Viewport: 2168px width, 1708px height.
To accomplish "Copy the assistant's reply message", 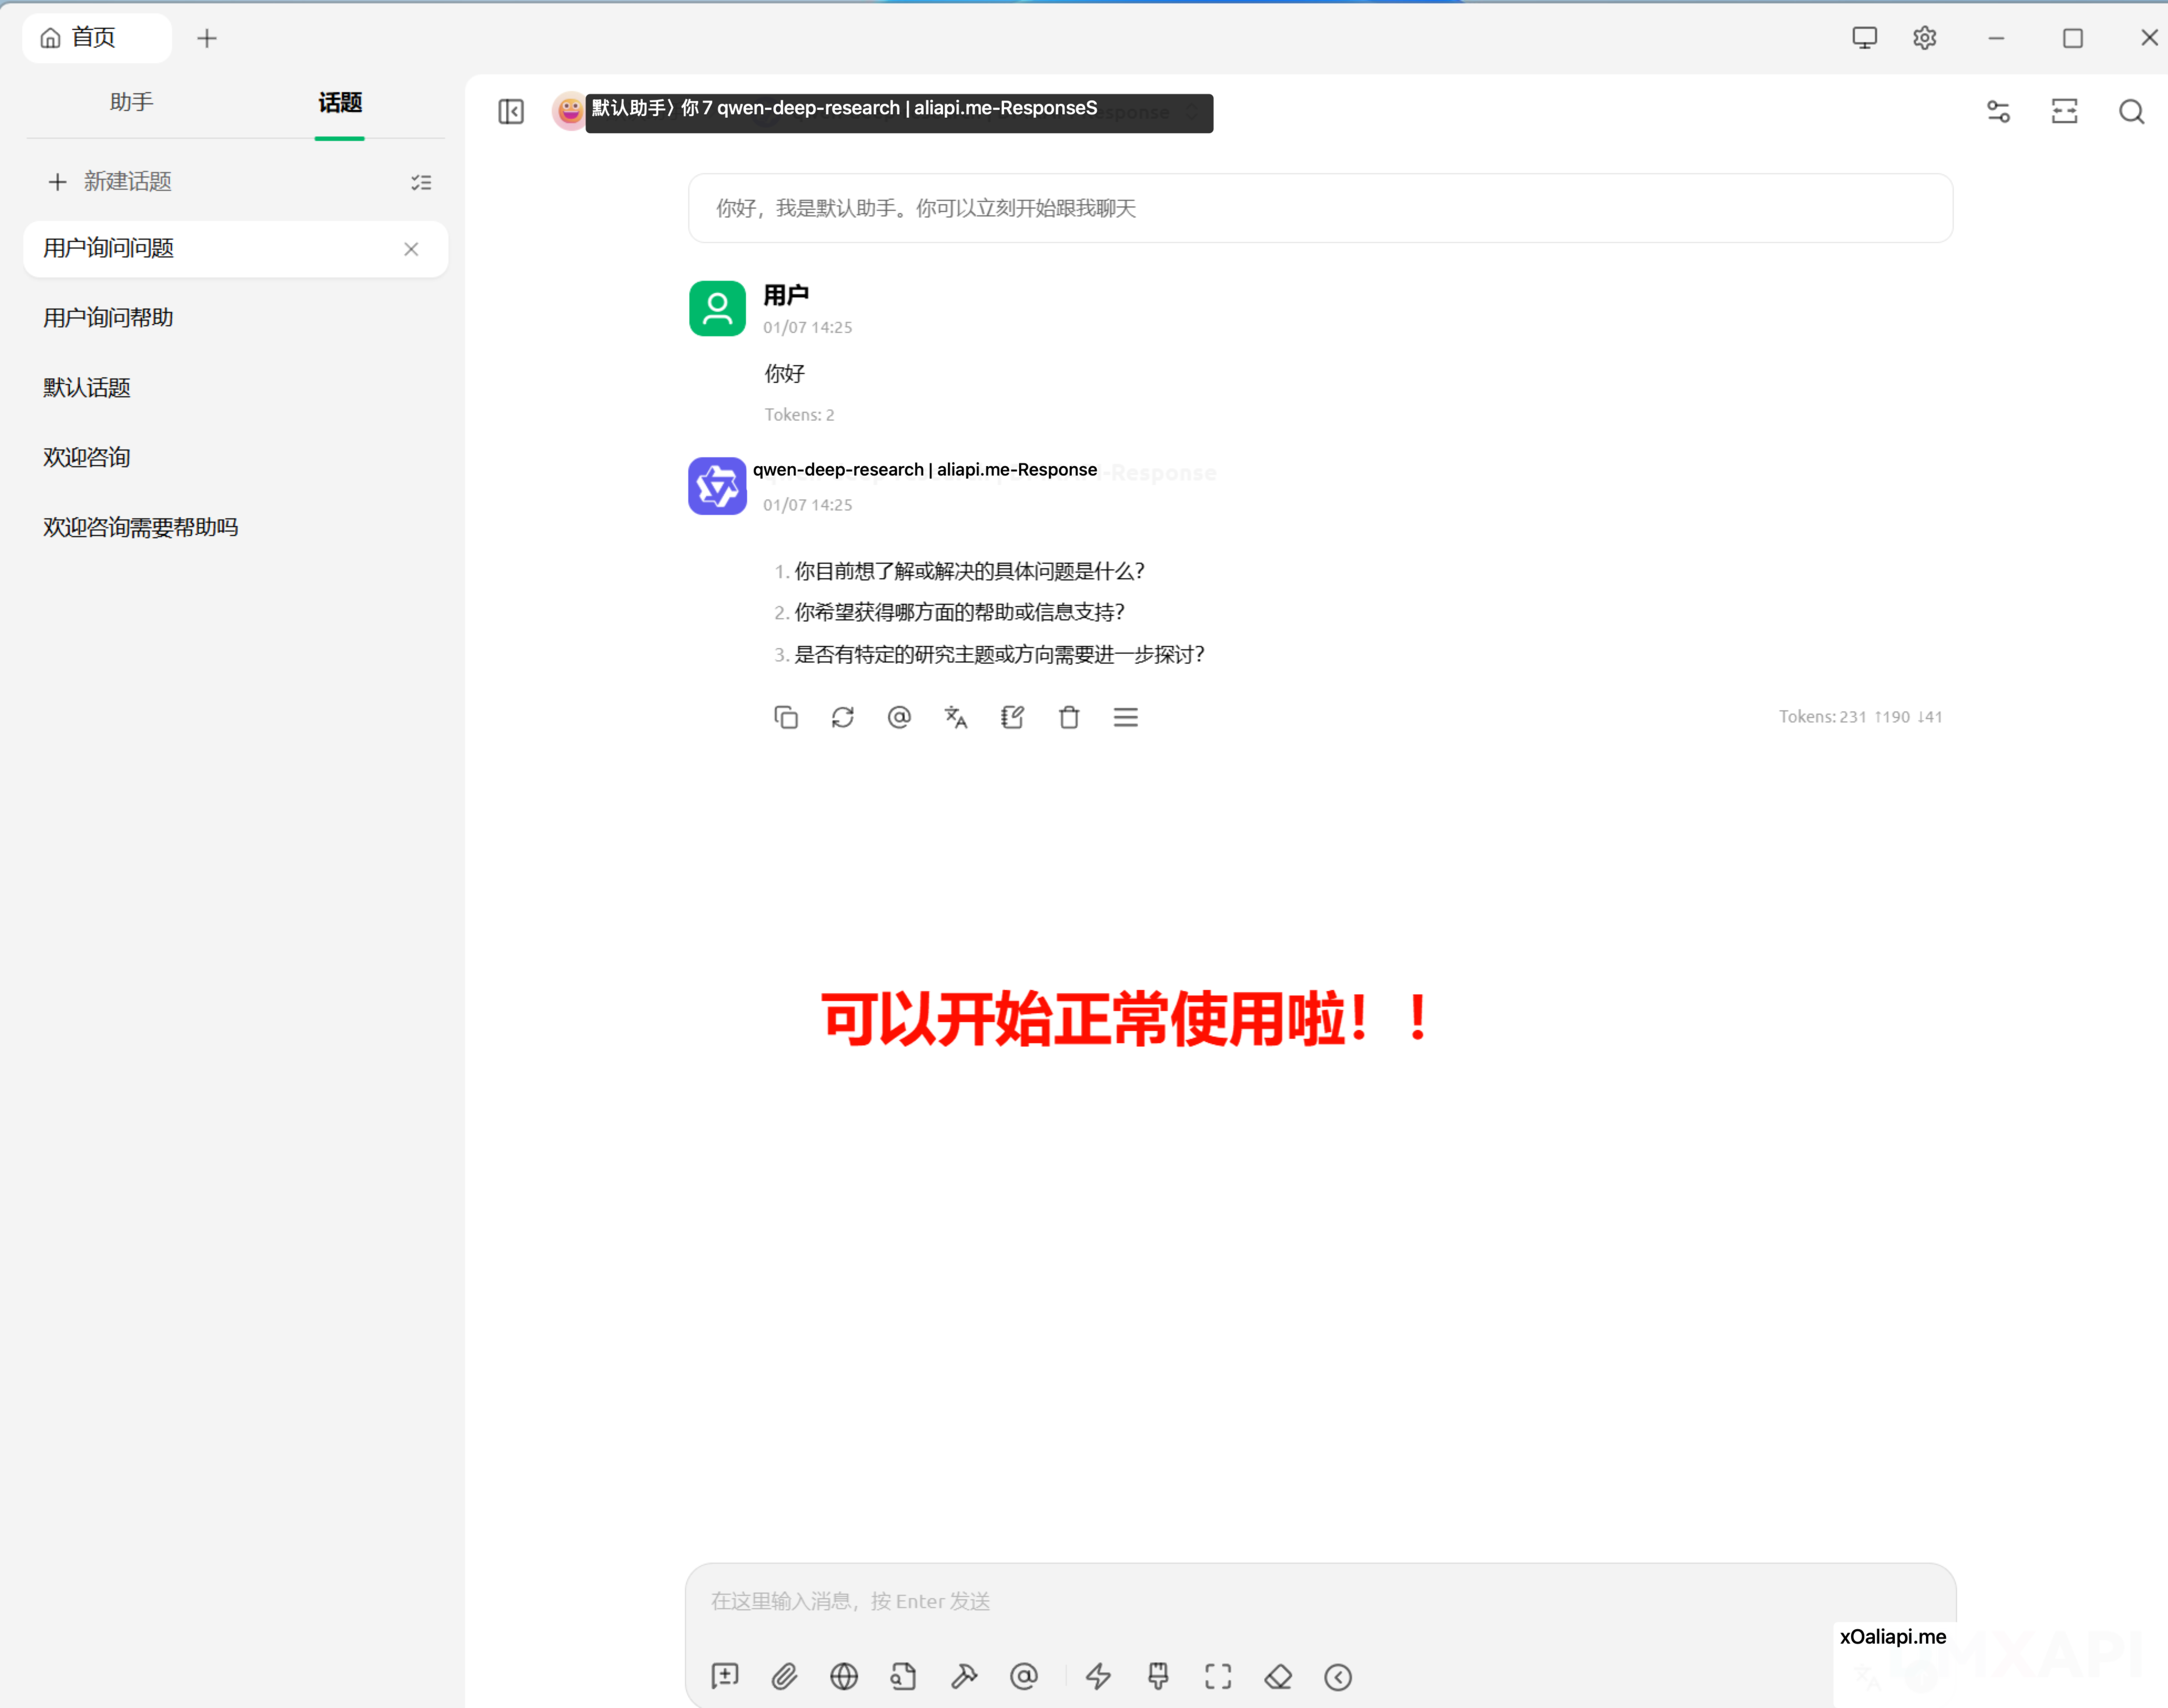I will 786,717.
